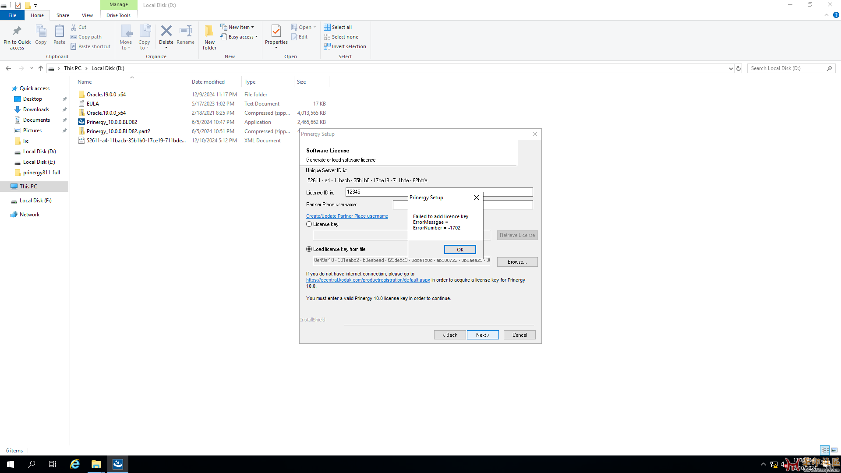Create a New folder from ribbon

tap(209, 37)
